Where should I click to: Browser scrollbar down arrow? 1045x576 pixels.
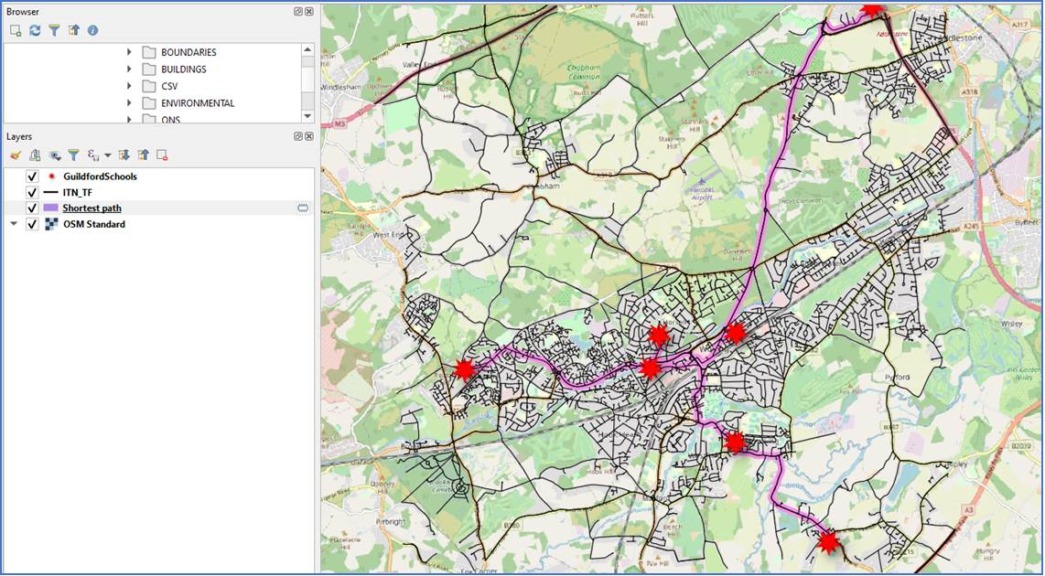click(x=307, y=116)
